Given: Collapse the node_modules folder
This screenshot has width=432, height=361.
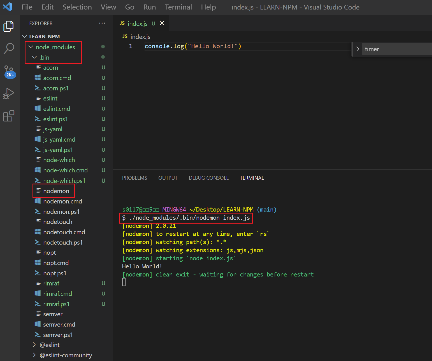Looking at the screenshot, I should click(31, 47).
